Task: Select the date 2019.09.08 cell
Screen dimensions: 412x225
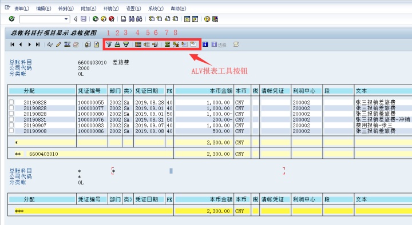Action: [149, 131]
